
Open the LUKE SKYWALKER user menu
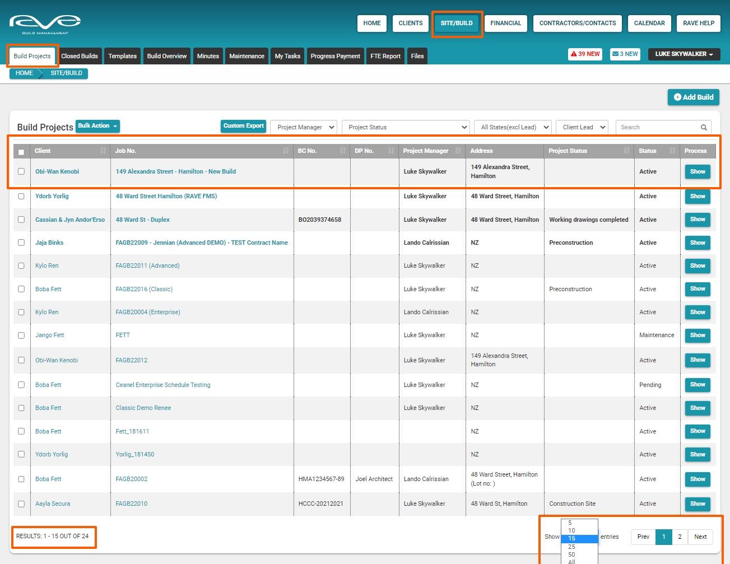click(683, 54)
